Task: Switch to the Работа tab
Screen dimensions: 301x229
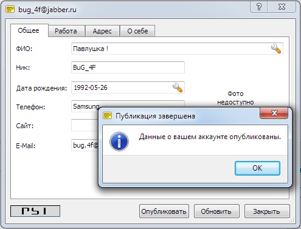Action: coord(66,31)
